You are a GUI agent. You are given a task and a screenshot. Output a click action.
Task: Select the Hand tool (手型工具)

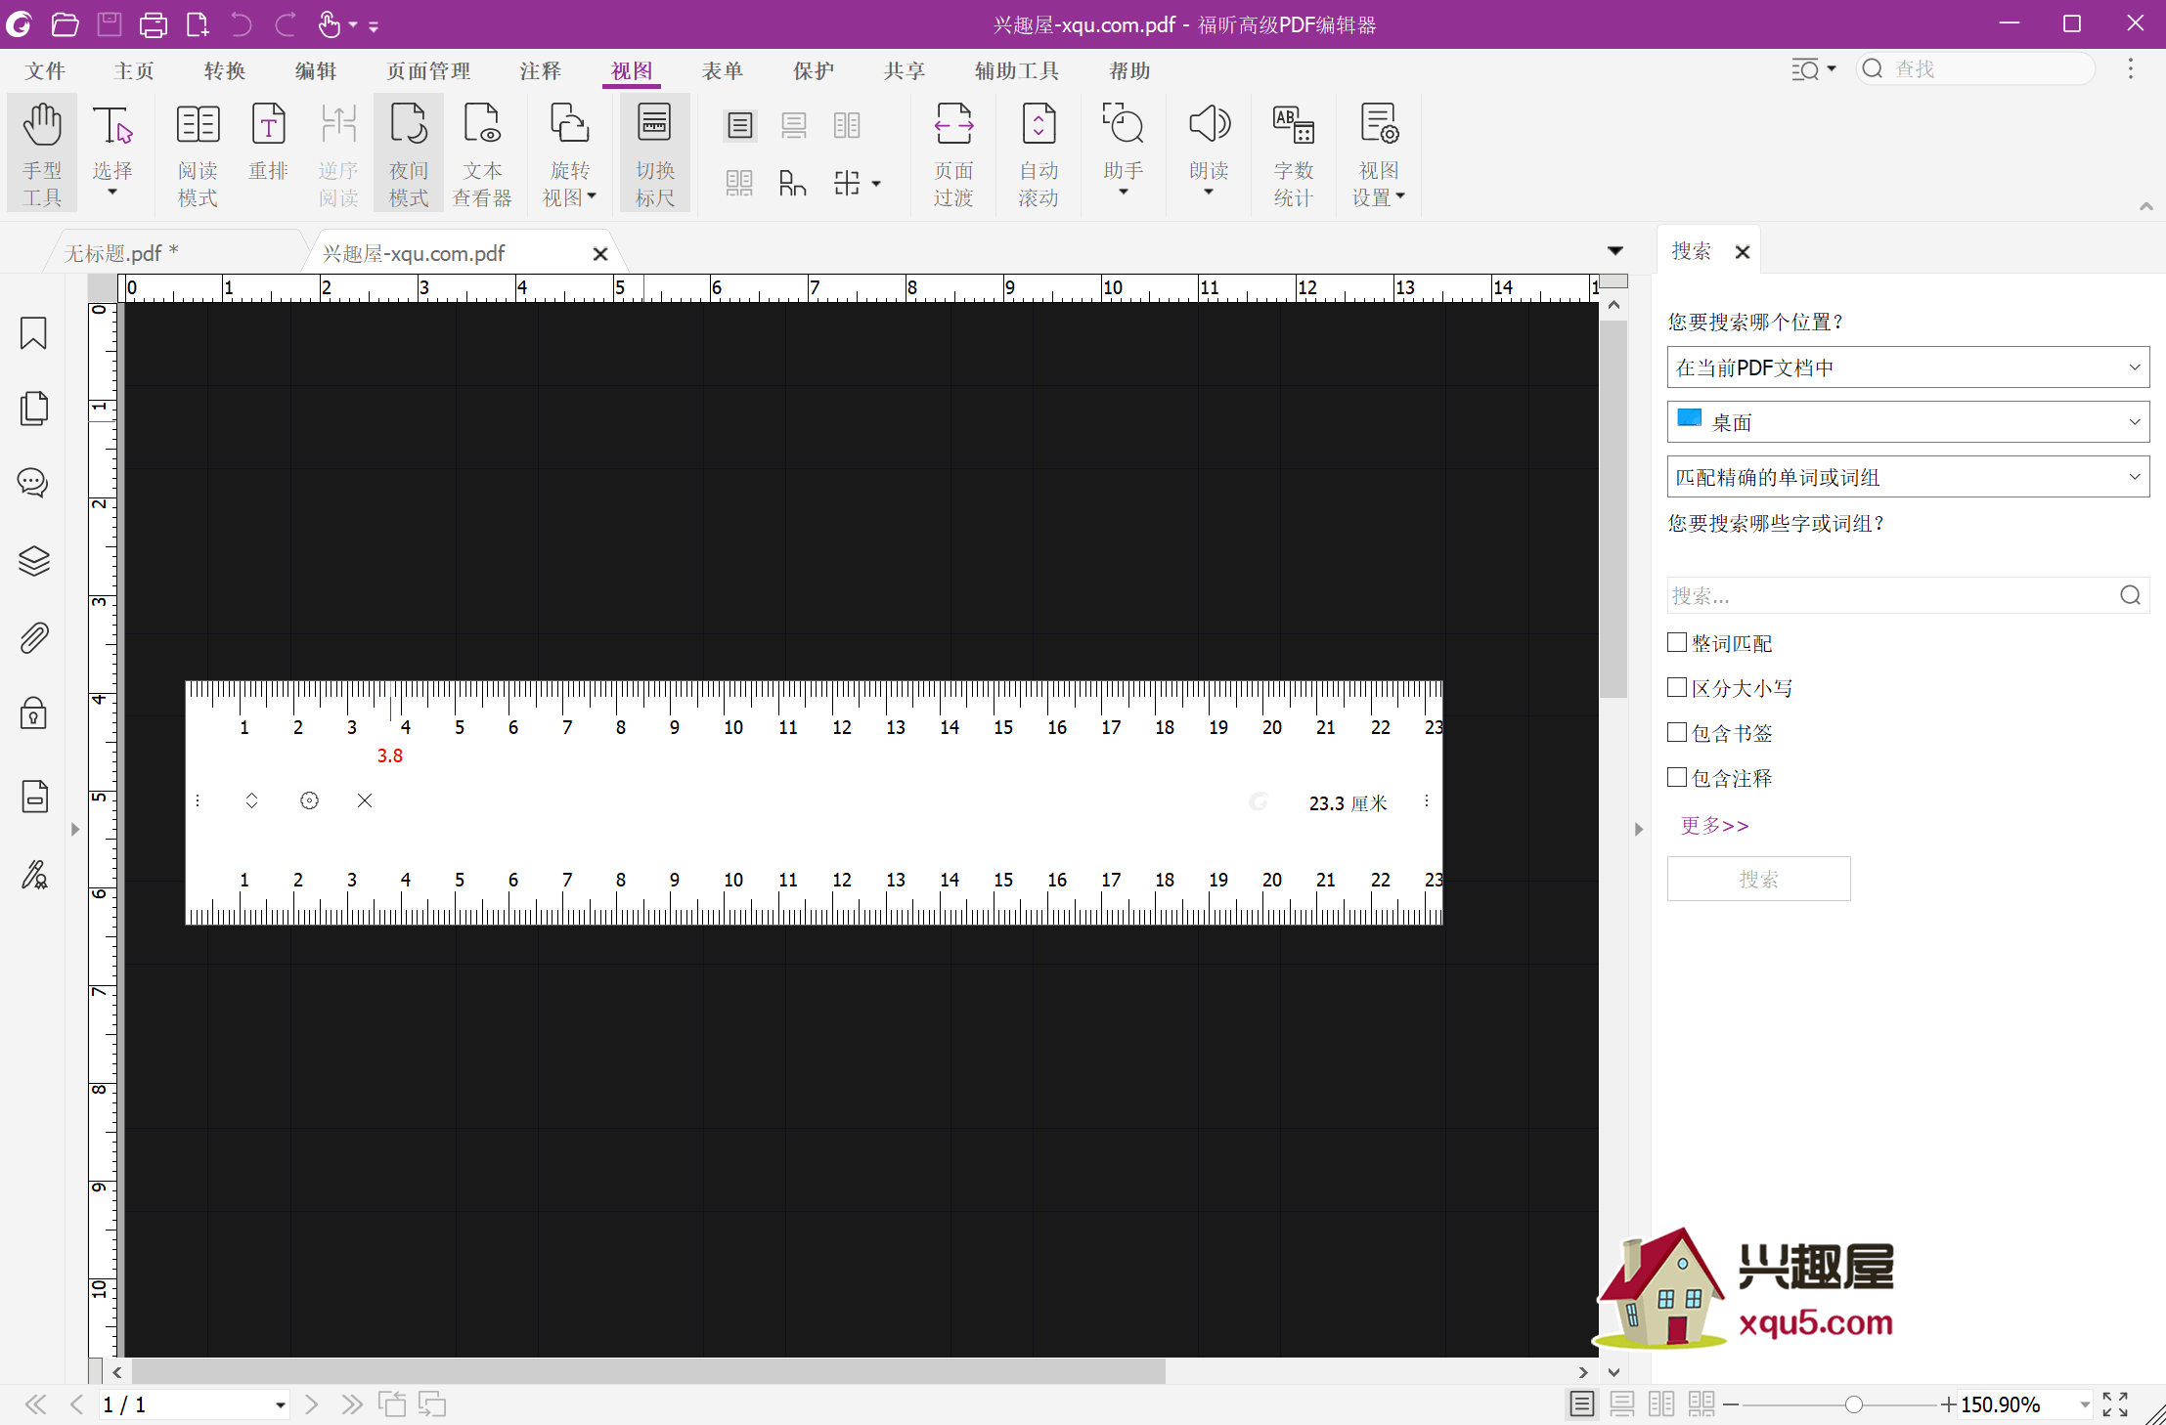pyautogui.click(x=42, y=153)
